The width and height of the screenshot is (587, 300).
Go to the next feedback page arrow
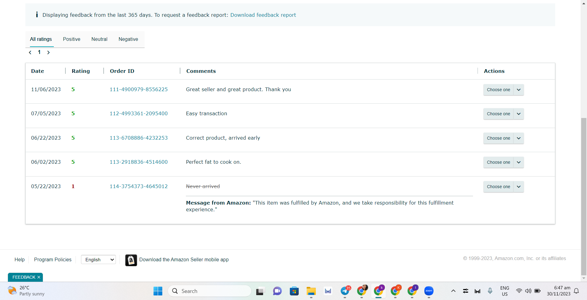(48, 52)
